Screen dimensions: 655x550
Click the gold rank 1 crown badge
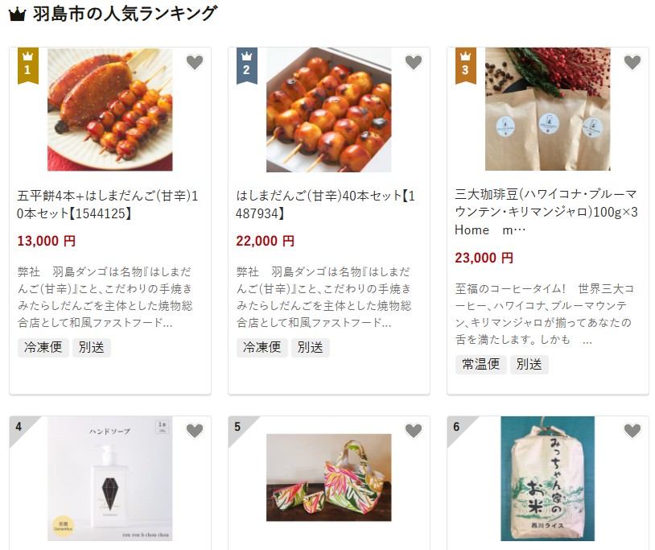coord(27,65)
